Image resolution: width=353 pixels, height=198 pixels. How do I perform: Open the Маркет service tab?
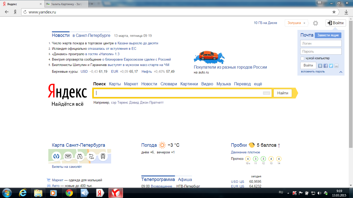pos(131,84)
